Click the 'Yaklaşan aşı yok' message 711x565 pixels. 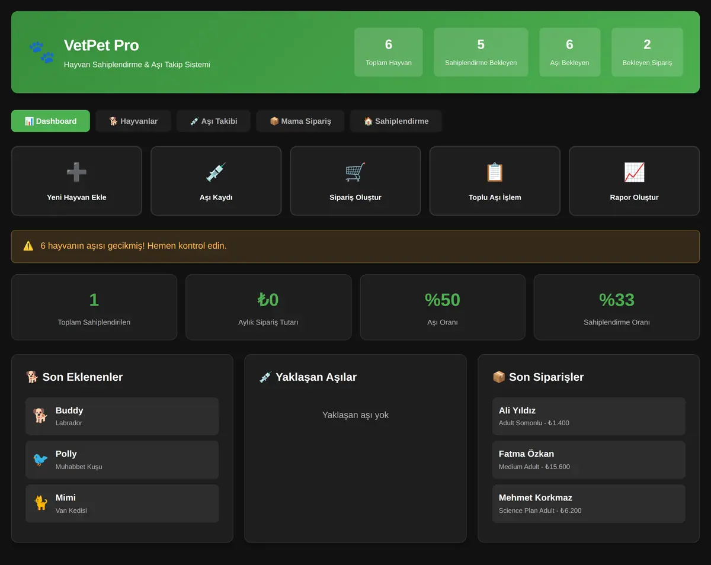pyautogui.click(x=355, y=415)
